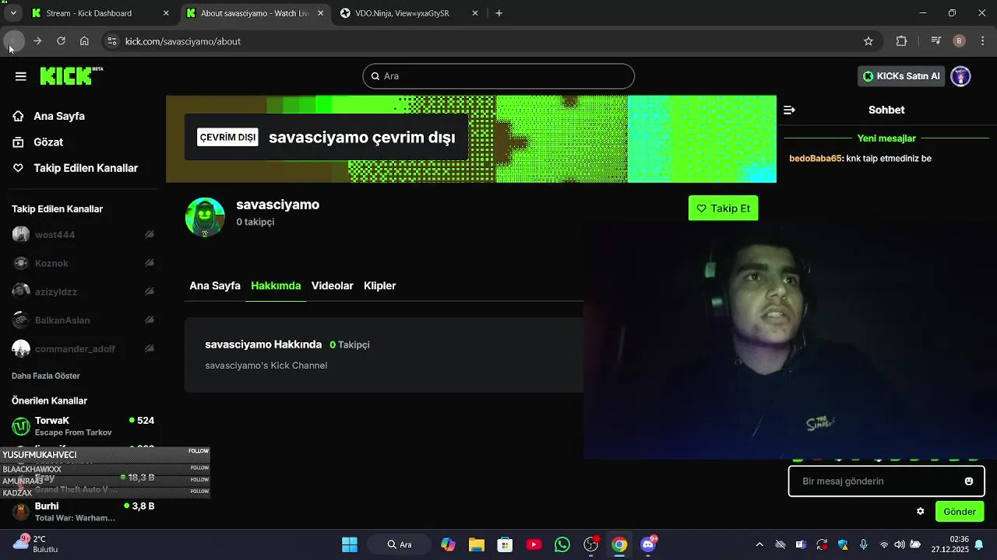The image size is (997, 560).
Task: Go to browser home page
Action: [x=84, y=41]
